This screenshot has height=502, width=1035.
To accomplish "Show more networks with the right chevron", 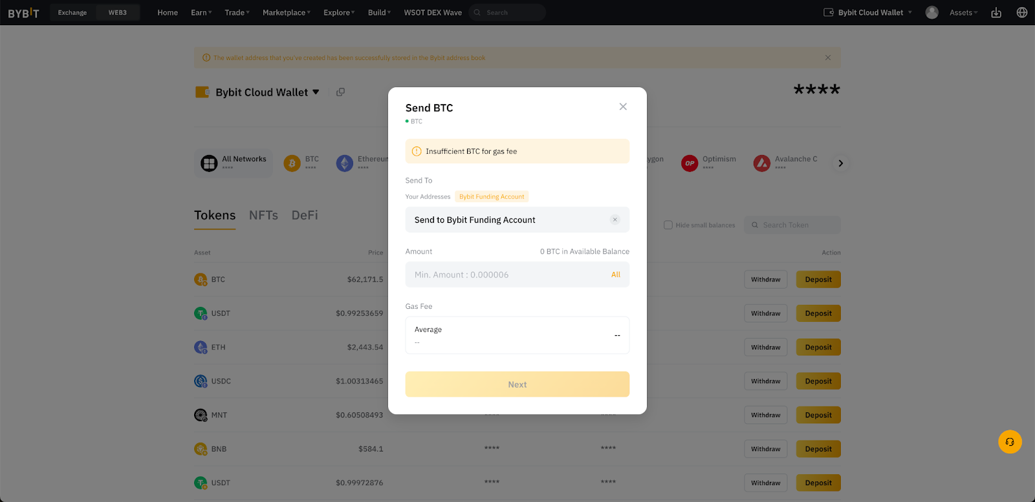I will click(840, 163).
